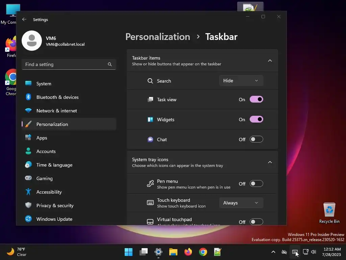The height and width of the screenshot is (260, 346).
Task: Click the Touch keyboard icon in settings row
Action: pyautogui.click(x=150, y=203)
